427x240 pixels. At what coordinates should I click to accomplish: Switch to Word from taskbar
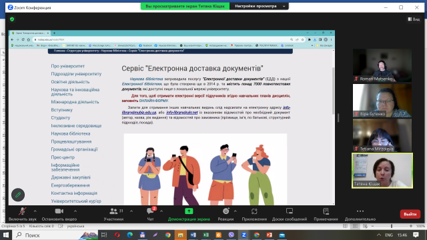click(193, 235)
